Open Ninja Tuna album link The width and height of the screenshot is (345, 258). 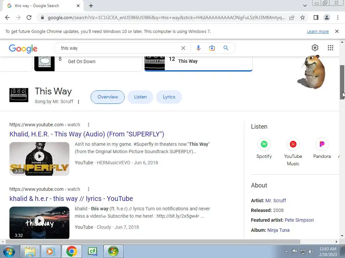pos(278,230)
